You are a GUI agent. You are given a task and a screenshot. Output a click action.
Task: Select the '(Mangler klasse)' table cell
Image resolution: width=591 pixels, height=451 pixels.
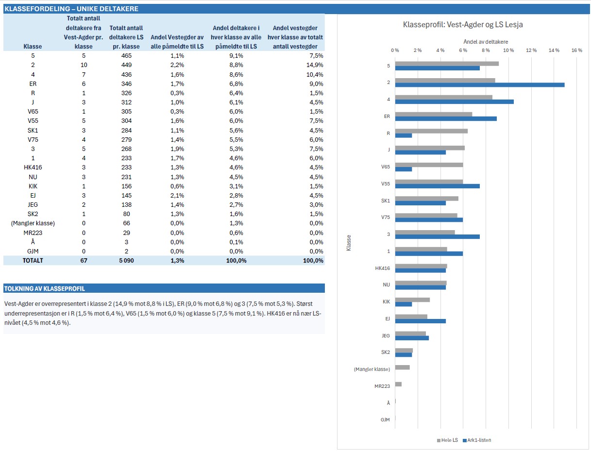[33, 223]
